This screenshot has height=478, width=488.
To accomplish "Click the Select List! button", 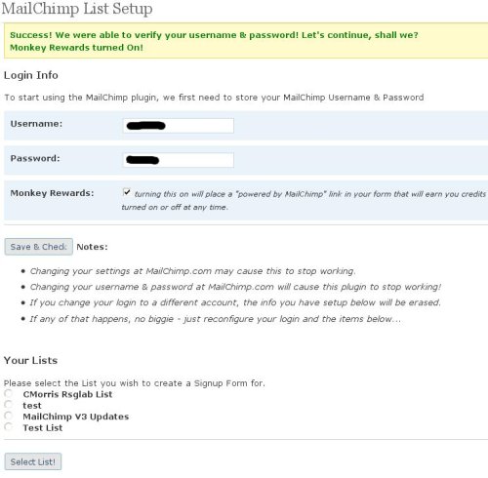I will [33, 461].
